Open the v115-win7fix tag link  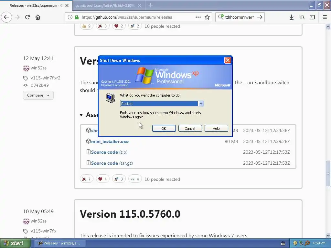pyautogui.click(x=44, y=231)
